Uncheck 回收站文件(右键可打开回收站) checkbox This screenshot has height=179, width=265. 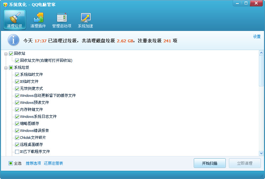click(17, 61)
